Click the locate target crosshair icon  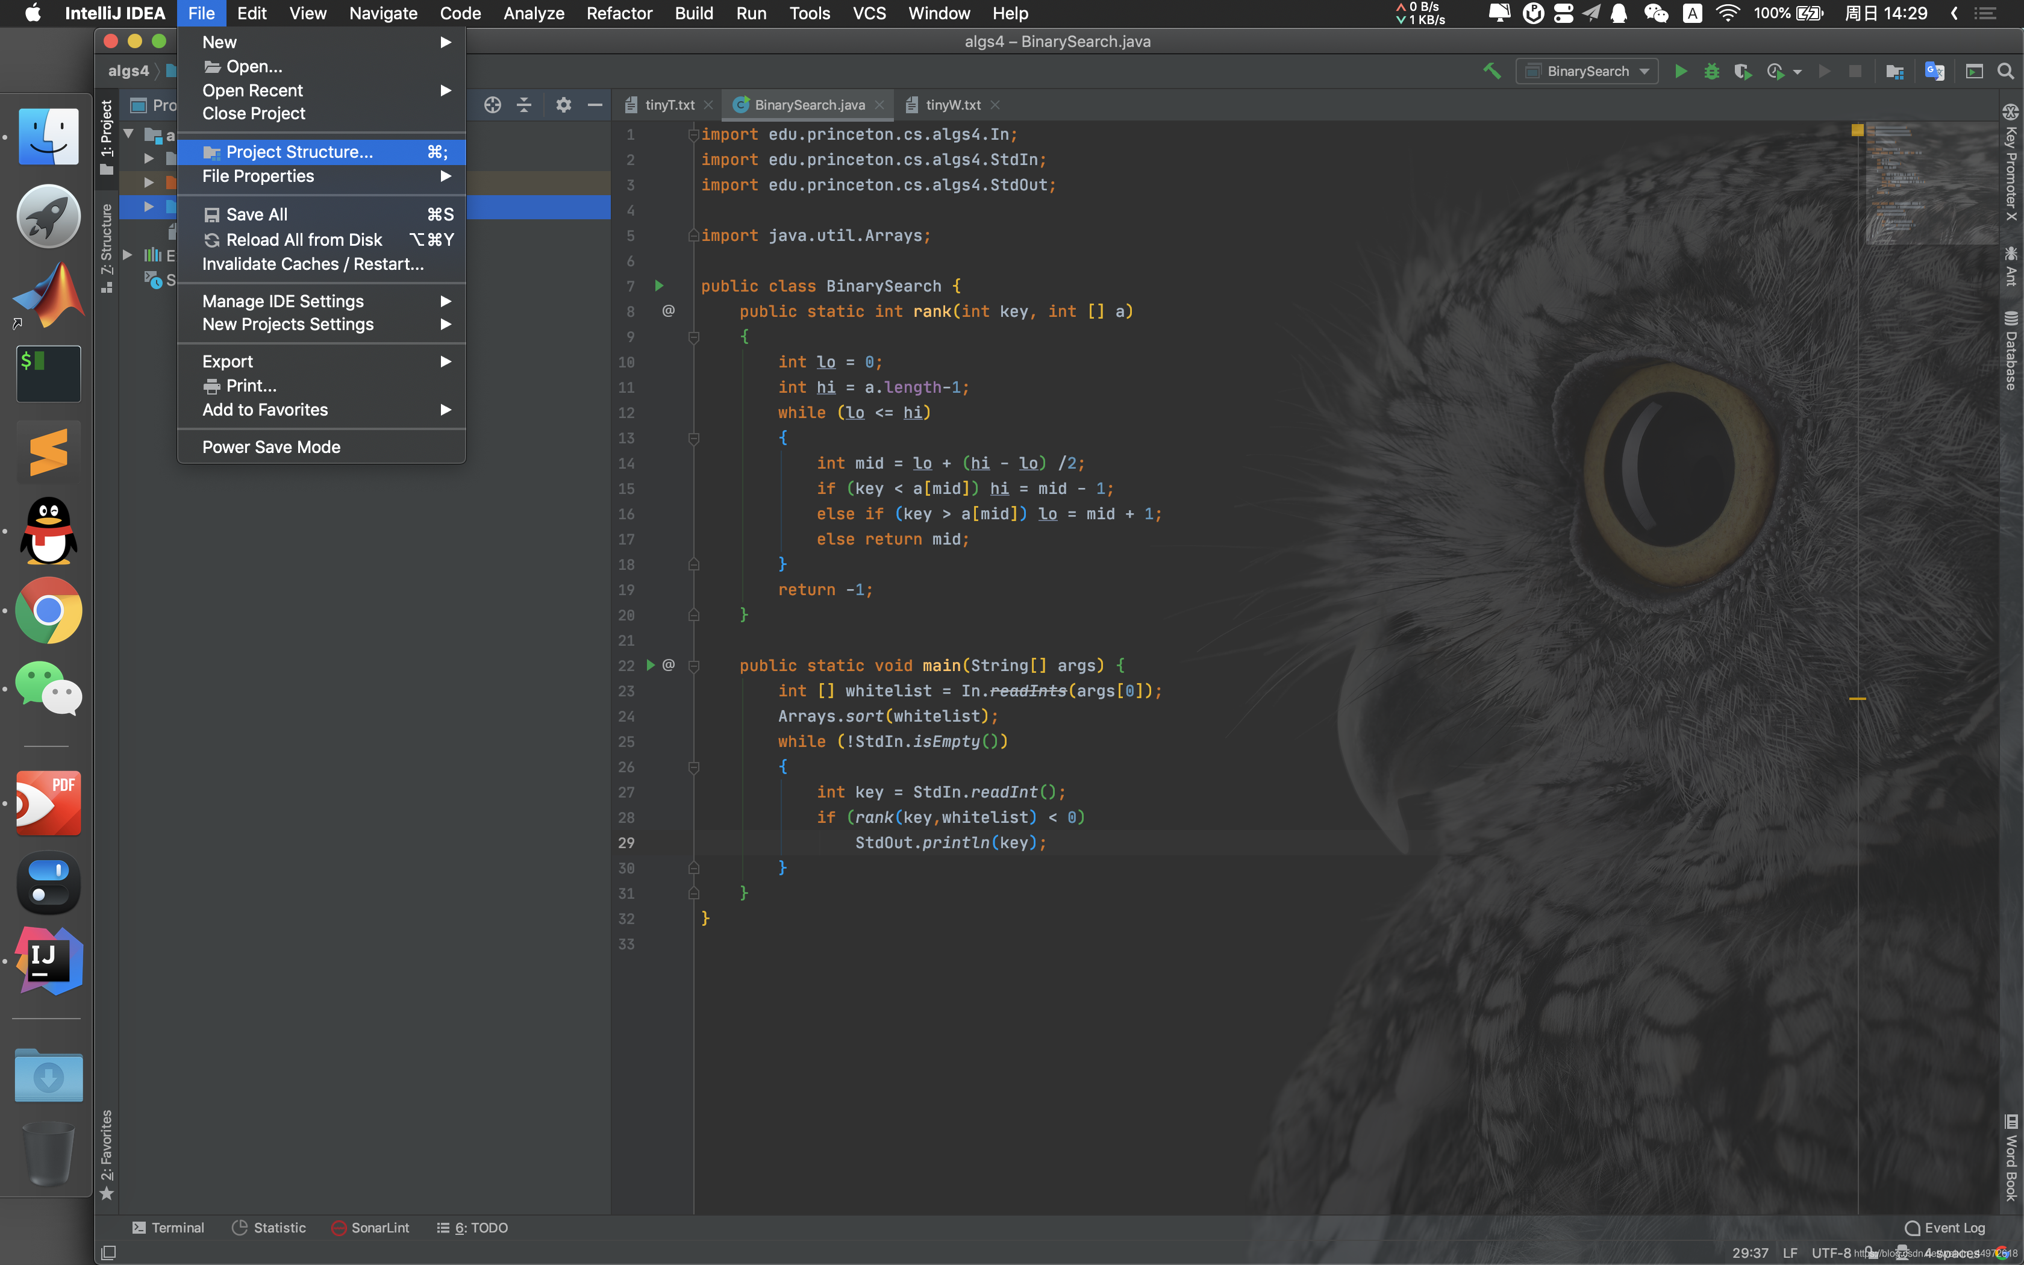pos(493,105)
